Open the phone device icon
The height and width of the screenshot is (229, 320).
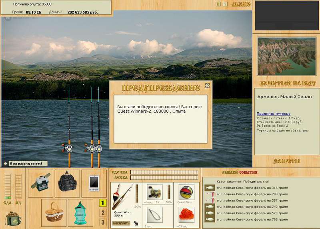[x=94, y=183]
